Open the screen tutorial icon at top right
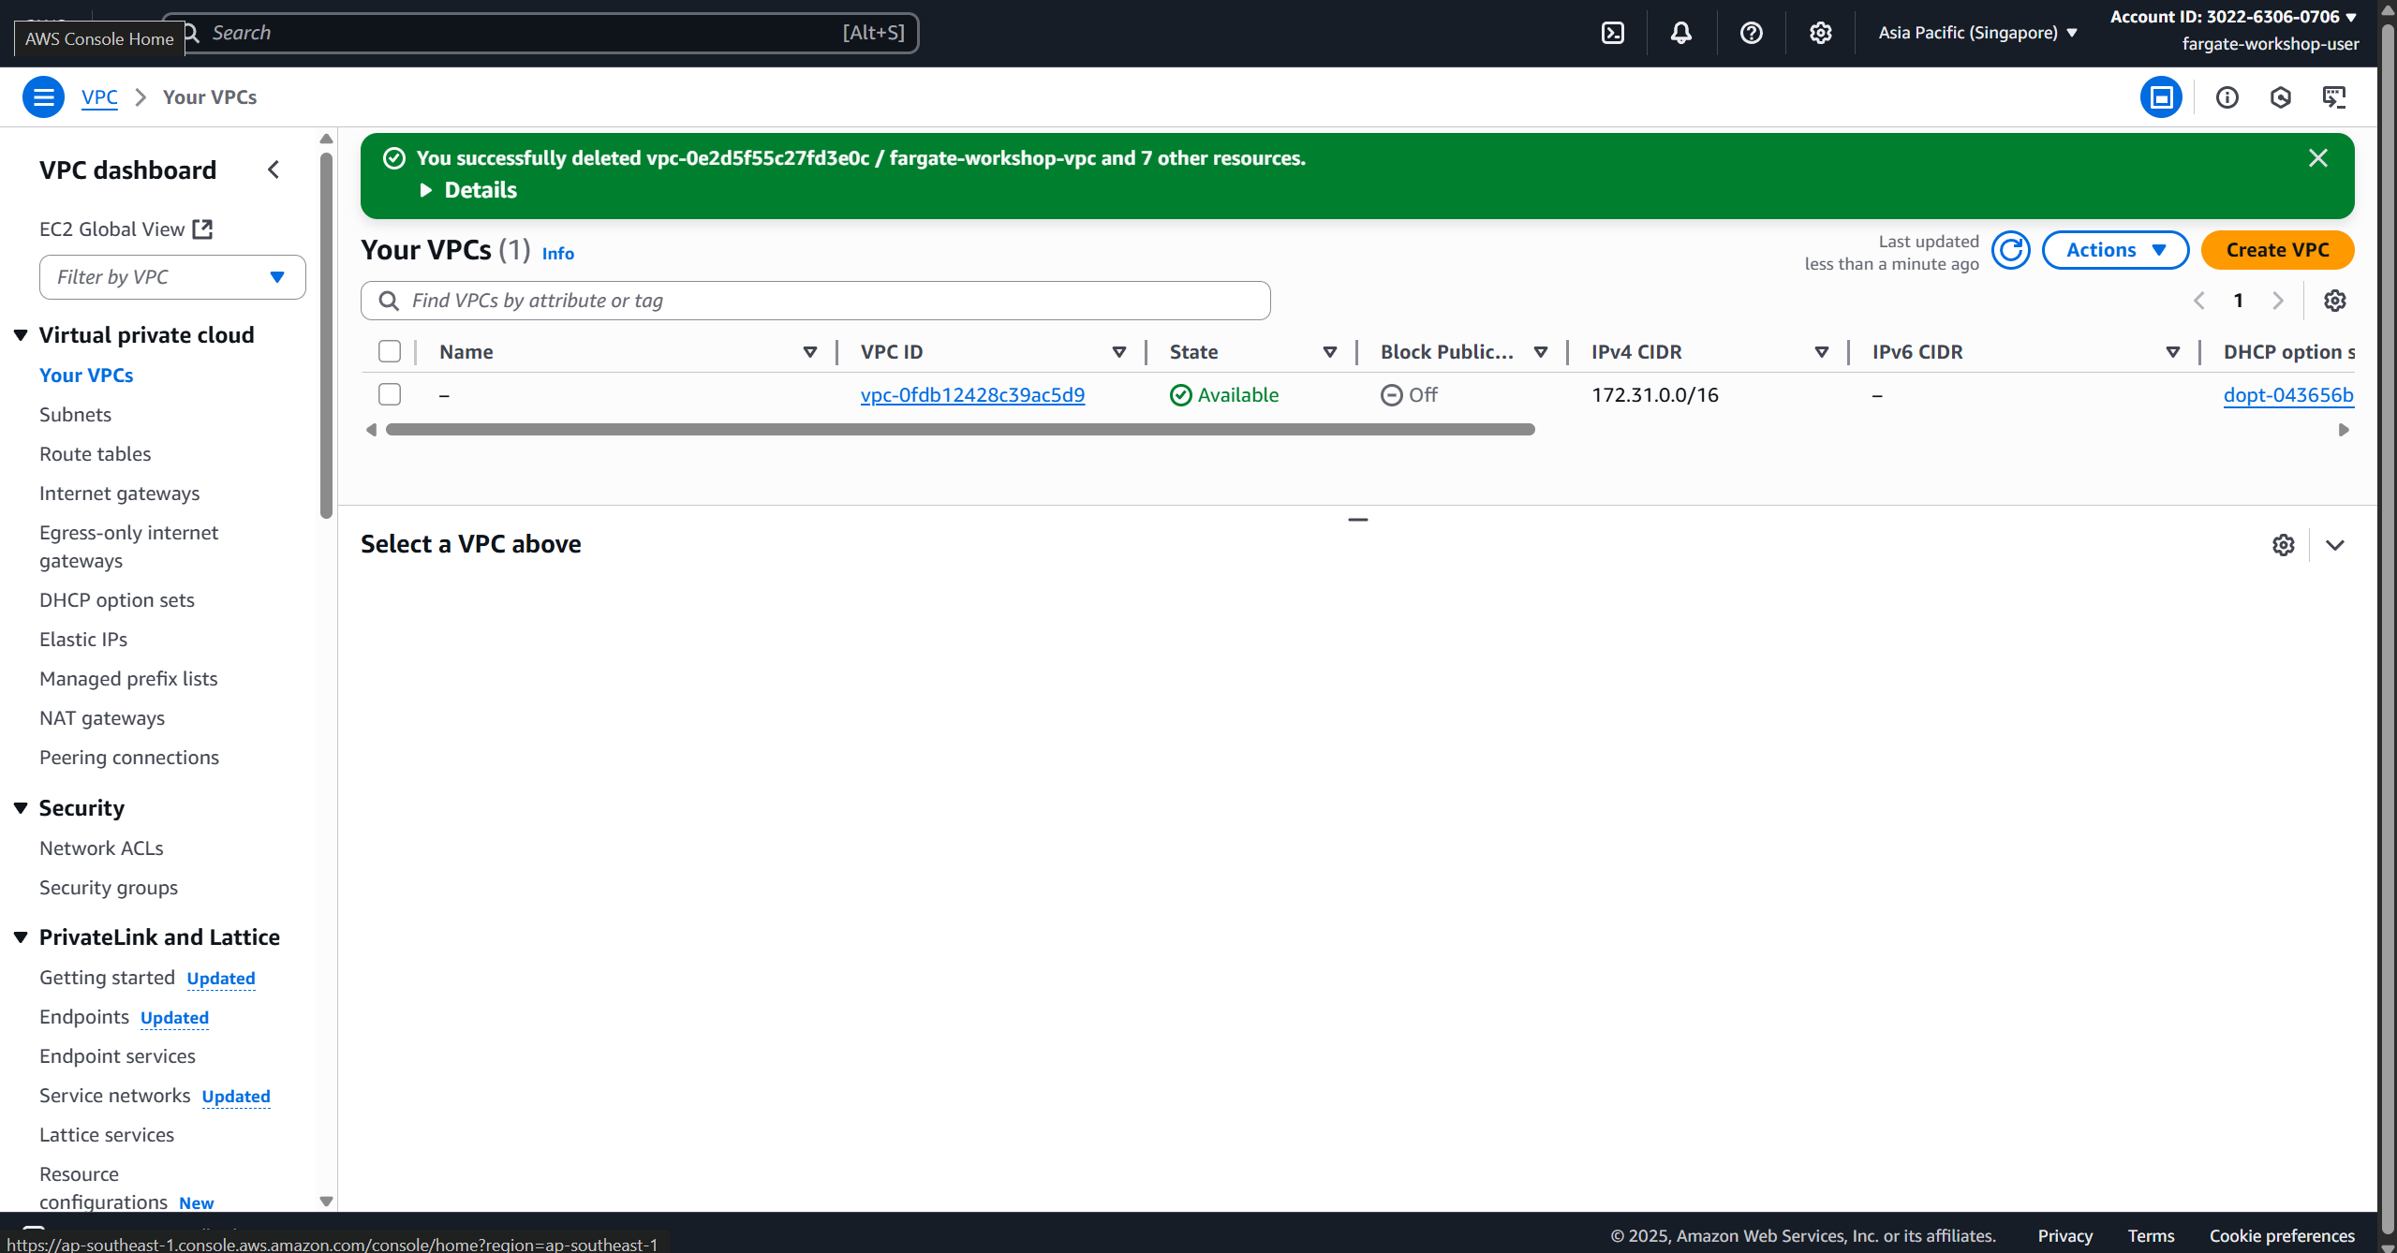The image size is (2397, 1253). 2333,97
